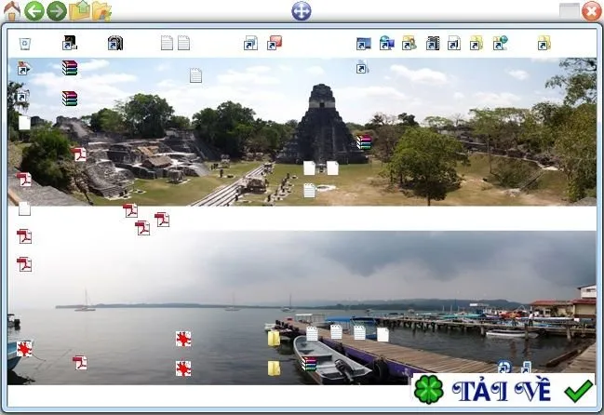Select the PDF icon over the stone ruins
This screenshot has height=415, width=604.
79,154
